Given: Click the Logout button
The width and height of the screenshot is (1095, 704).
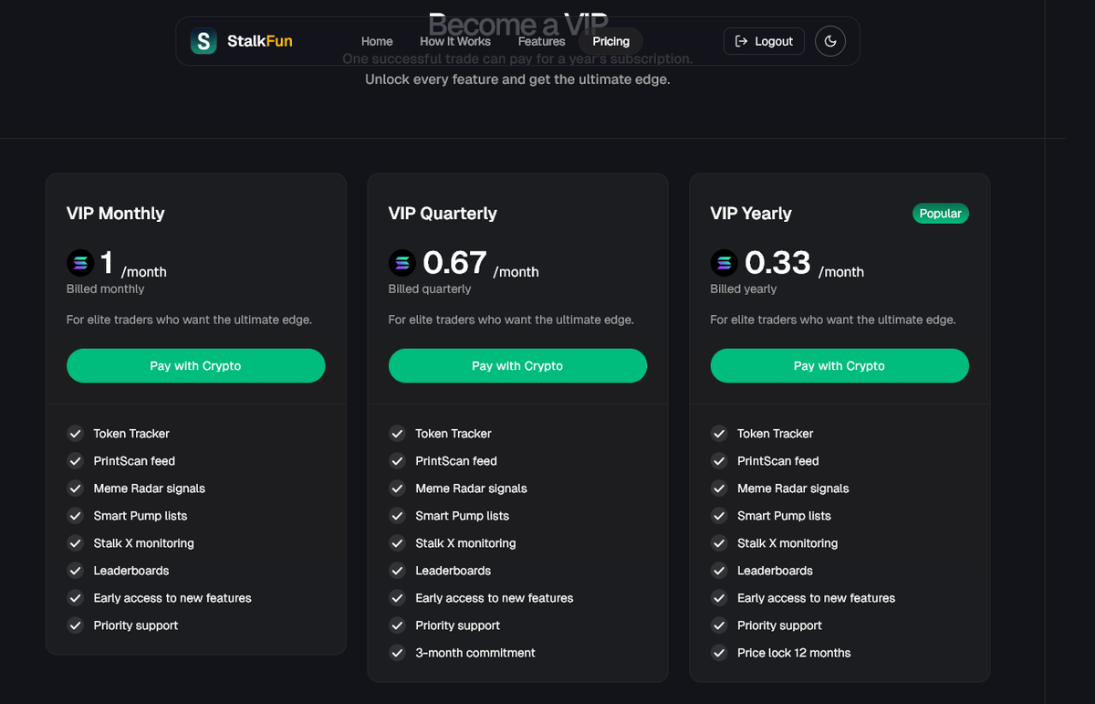Looking at the screenshot, I should click(x=764, y=41).
